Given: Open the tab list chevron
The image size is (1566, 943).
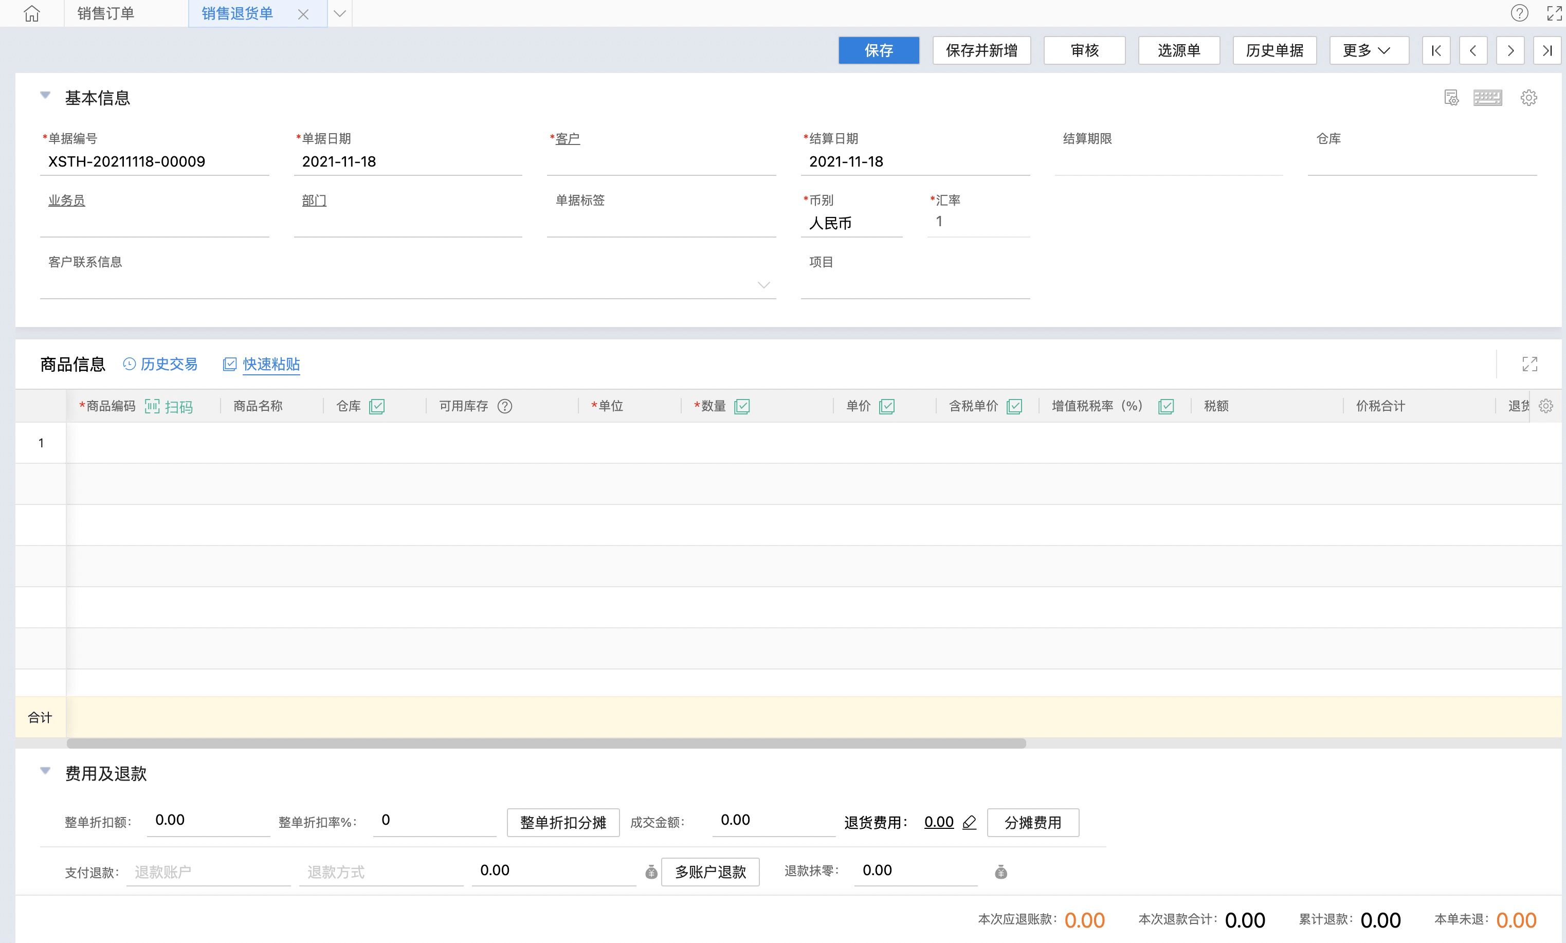Looking at the screenshot, I should tap(340, 13).
